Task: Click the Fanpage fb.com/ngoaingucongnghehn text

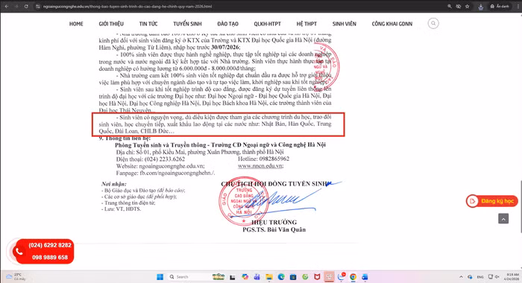Action: 166,174
